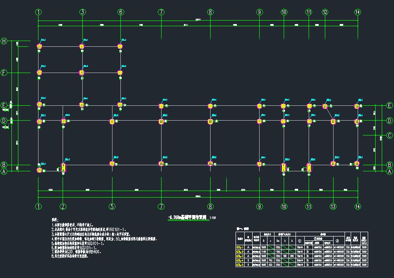
Task: Click the table cell reading "420"
Action: pyautogui.click(x=271, y=265)
